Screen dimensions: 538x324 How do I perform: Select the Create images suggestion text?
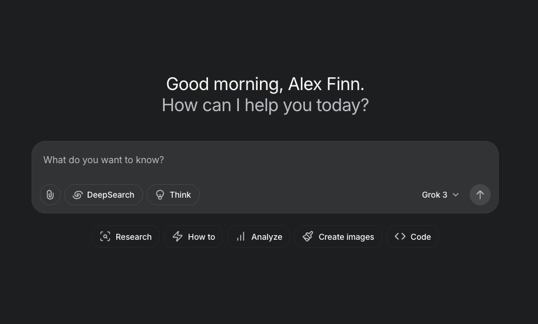pos(346,237)
